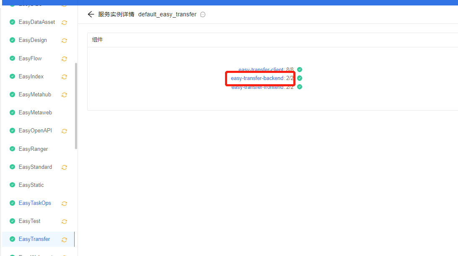Click the sync icon next to EasyIndex
The height and width of the screenshot is (256, 458).
[64, 77]
